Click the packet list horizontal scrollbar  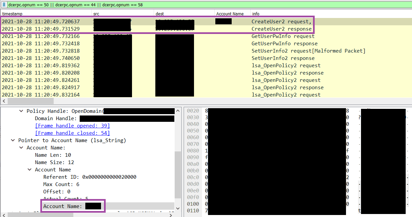tap(30, 101)
